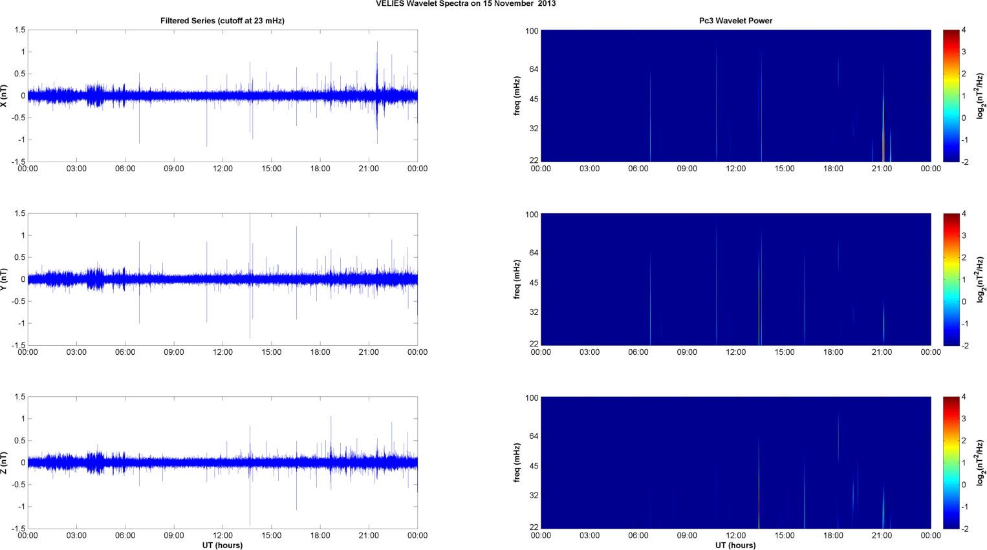
Task: Click the tallest spike in the Y (nT) series
Action: coord(250,246)
